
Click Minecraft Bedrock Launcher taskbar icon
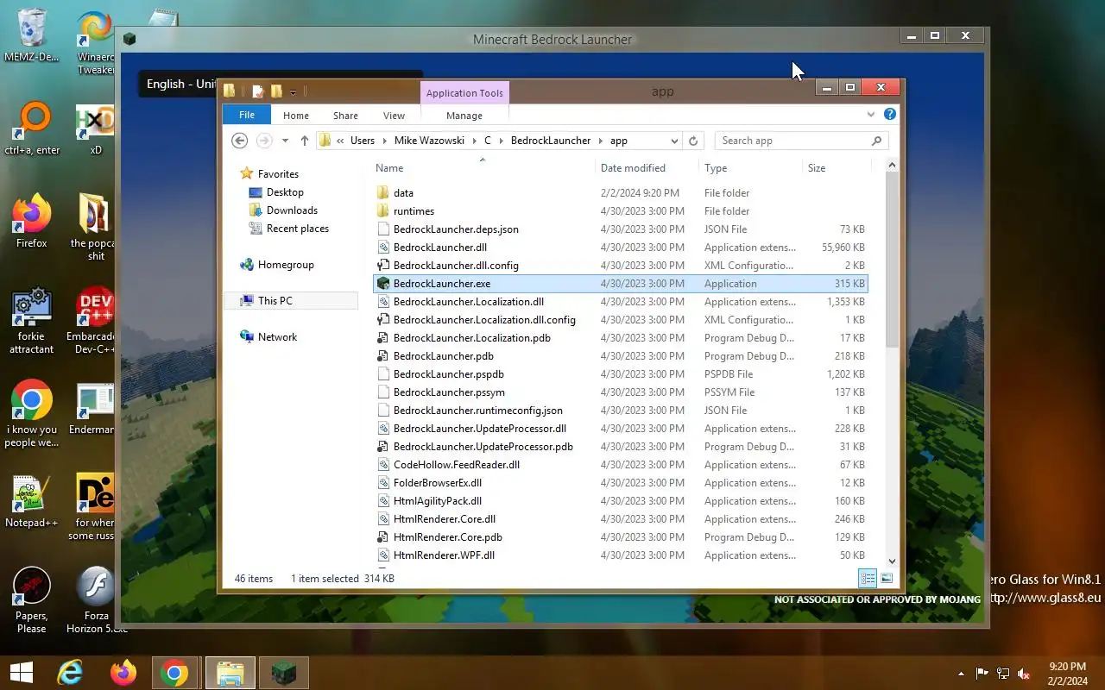coord(283,672)
